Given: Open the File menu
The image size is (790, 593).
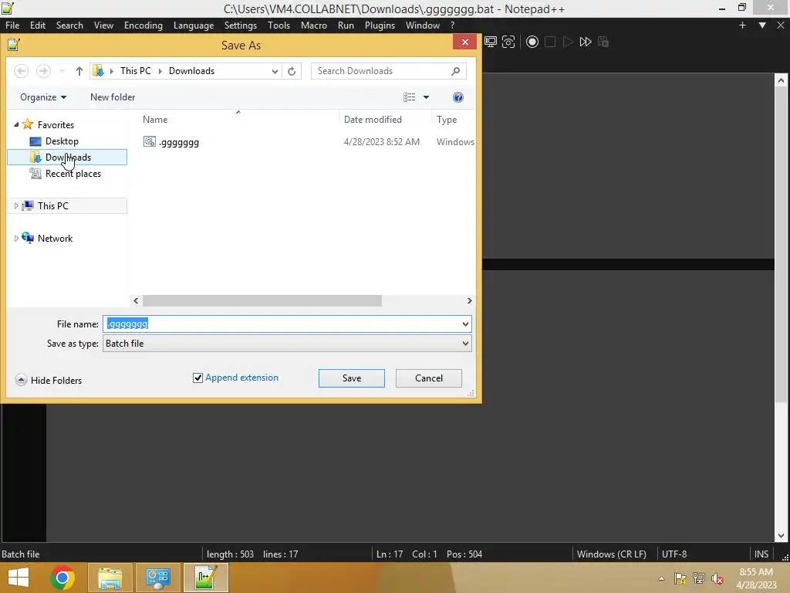Looking at the screenshot, I should click(x=12, y=25).
